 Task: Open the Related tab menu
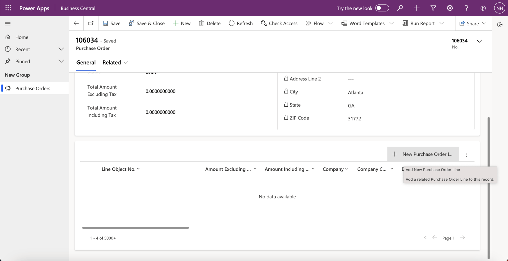(115, 62)
